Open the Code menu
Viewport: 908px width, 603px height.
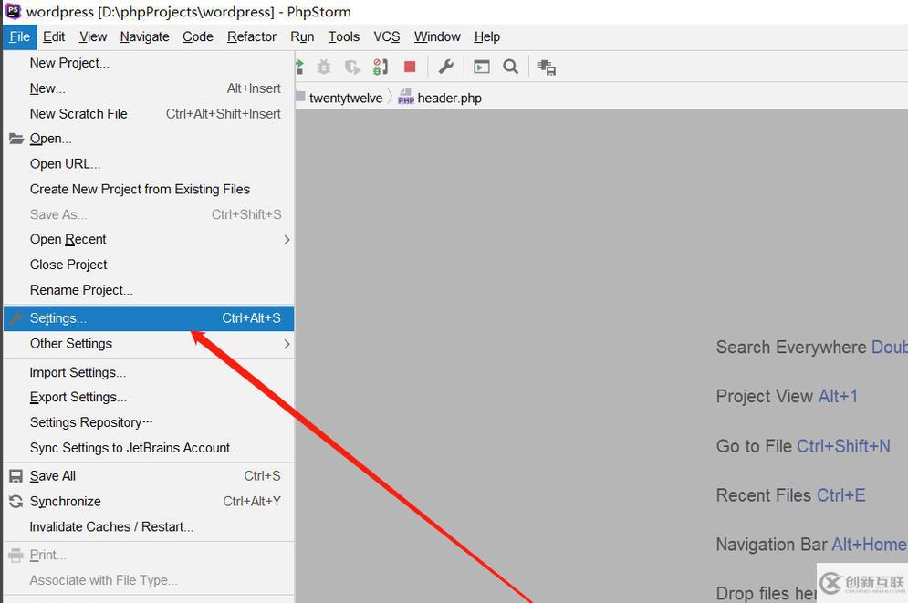click(x=198, y=37)
